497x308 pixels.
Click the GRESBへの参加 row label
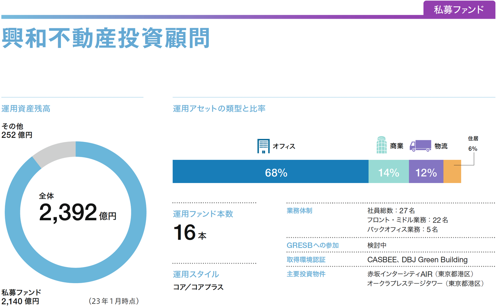coord(312,246)
